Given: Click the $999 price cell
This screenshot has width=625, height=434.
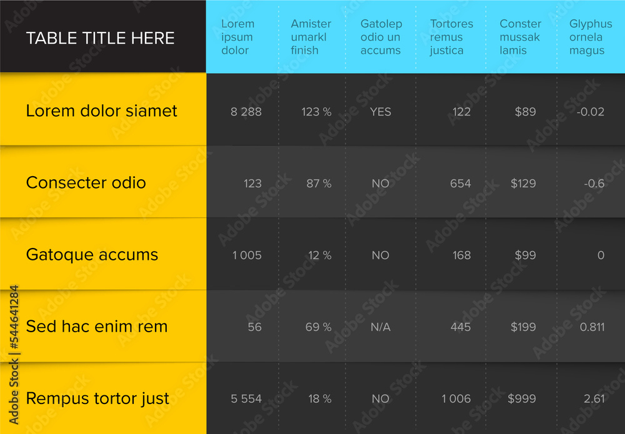Looking at the screenshot, I should tap(521, 398).
